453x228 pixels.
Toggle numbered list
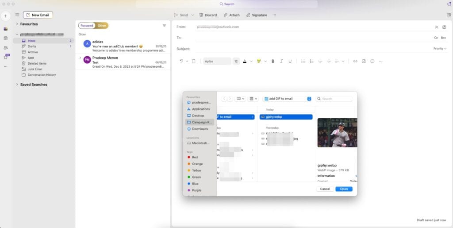pyautogui.click(x=311, y=61)
